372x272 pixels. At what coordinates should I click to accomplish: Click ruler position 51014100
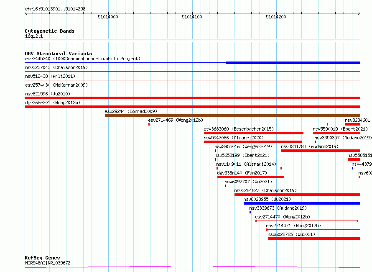click(192, 17)
